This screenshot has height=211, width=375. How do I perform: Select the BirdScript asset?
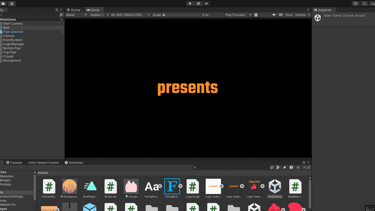111,188
